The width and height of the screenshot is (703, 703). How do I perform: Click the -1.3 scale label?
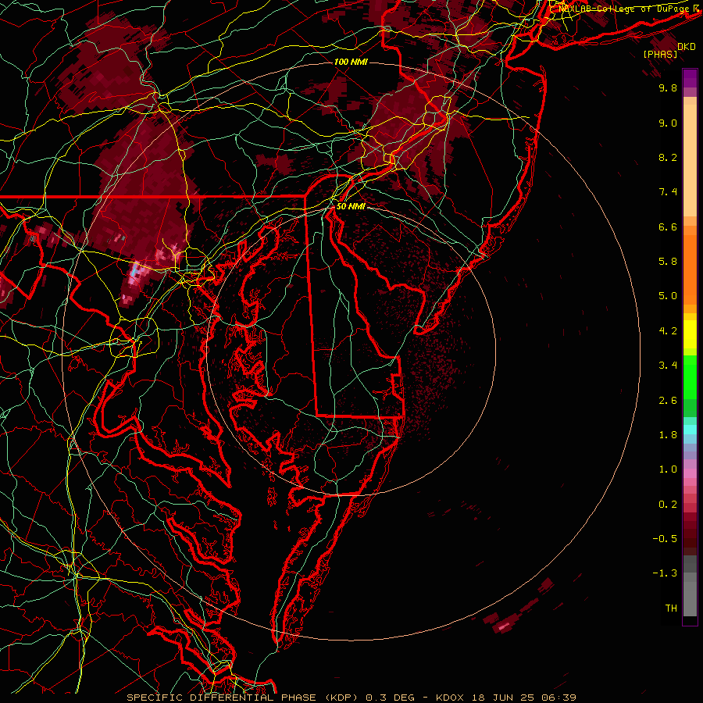coord(665,573)
